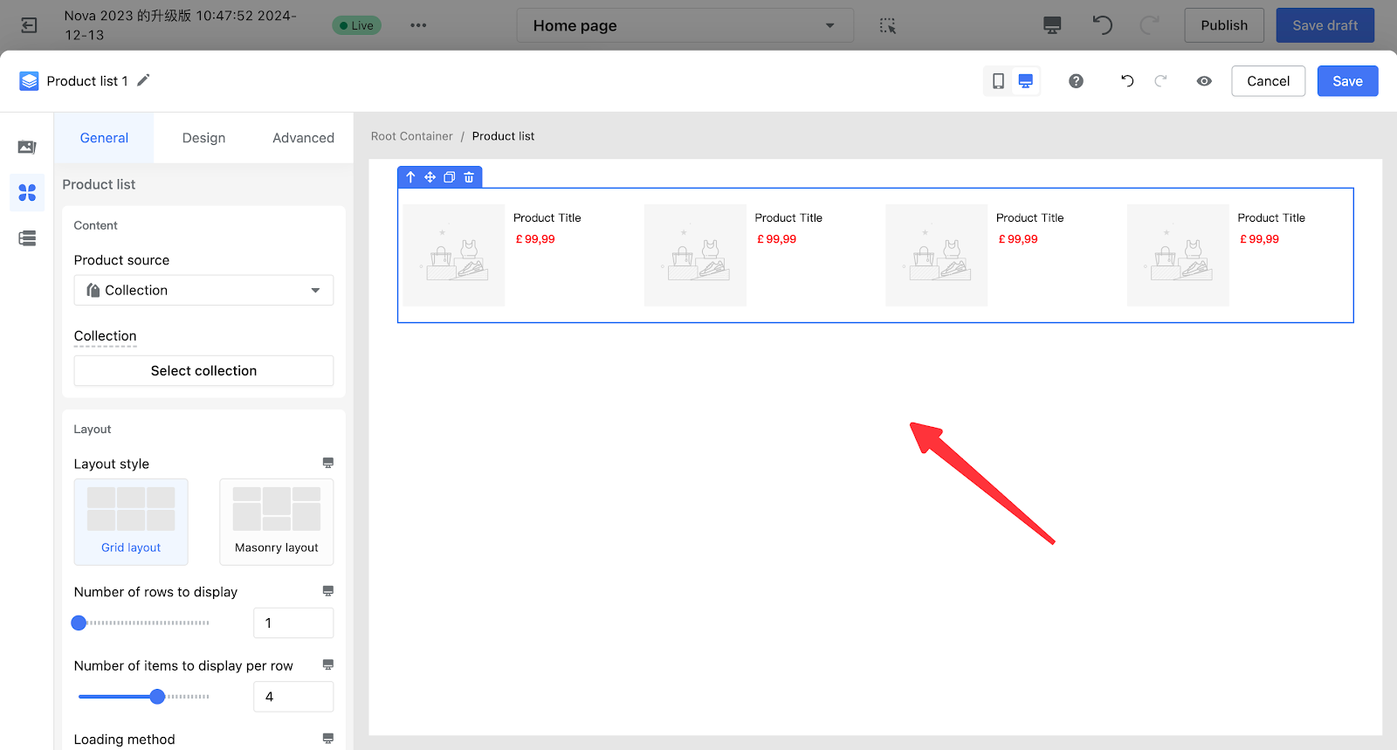The height and width of the screenshot is (750, 1397).
Task: Switch to desktop device preview
Action: point(1026,81)
